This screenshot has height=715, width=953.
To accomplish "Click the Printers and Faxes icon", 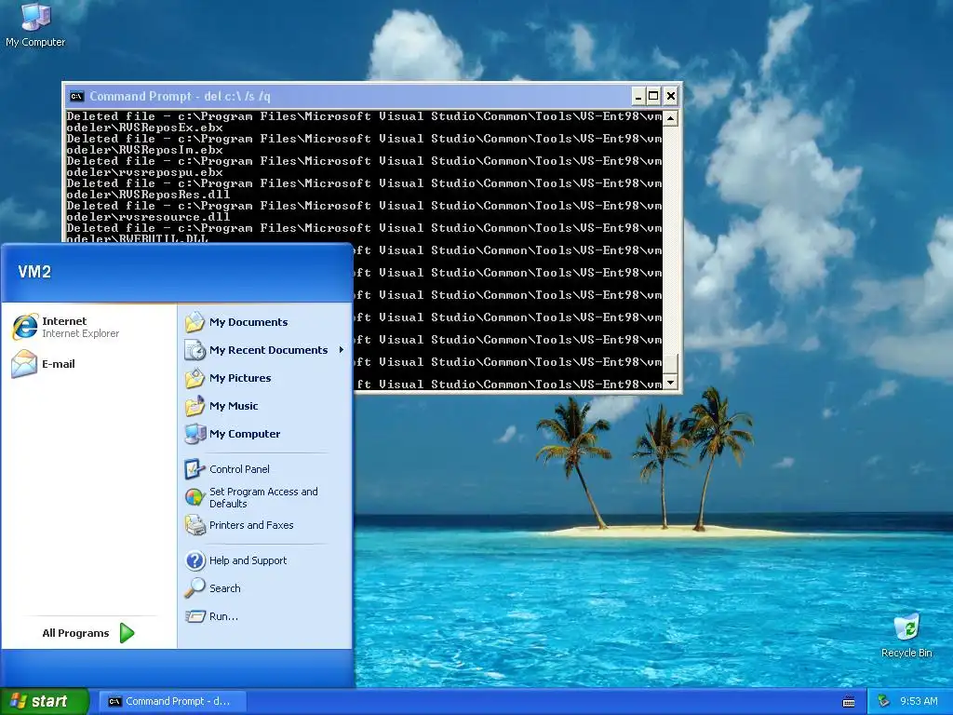I will [195, 525].
